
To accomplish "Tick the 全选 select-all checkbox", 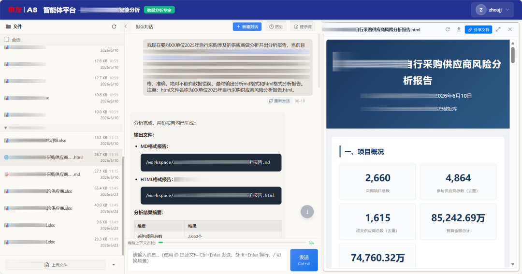I will pyautogui.click(x=6, y=40).
